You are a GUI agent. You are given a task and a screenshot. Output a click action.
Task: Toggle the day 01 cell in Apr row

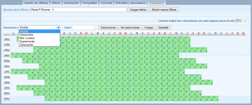click(14, 55)
